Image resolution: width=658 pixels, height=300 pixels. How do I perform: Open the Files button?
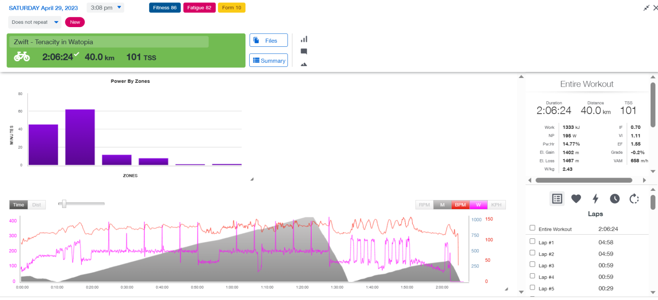(x=268, y=40)
